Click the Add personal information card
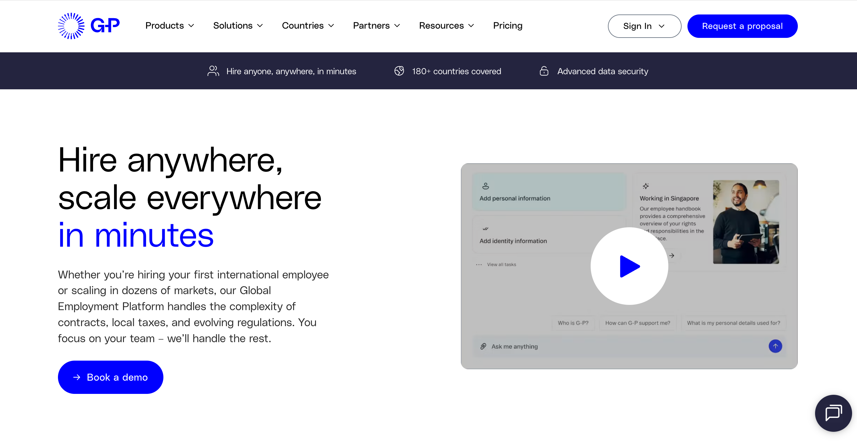 (549, 192)
